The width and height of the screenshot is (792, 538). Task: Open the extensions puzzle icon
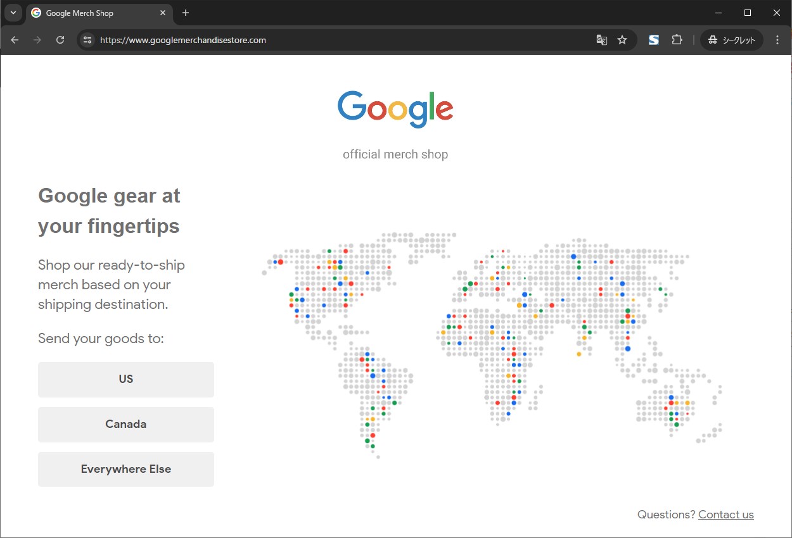677,40
